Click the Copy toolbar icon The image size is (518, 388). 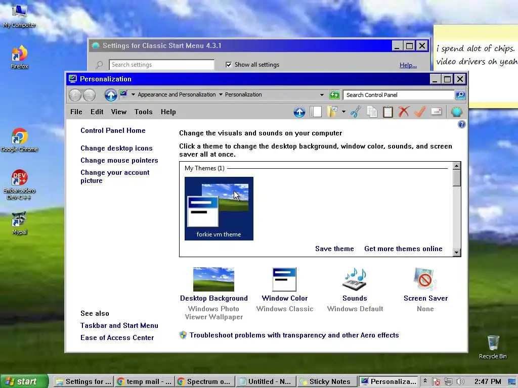click(x=372, y=112)
